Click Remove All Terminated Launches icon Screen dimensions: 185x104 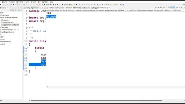coord(161,8)
